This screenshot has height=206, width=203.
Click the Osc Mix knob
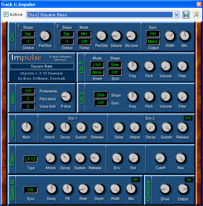pos(185,36)
